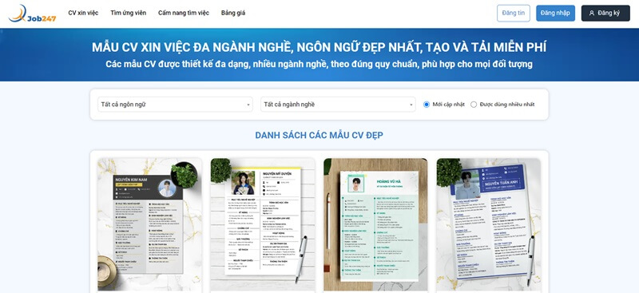The image size is (639, 293).
Task: Click the Các mẫu CV được thiết kế subtitle
Action: coord(319,64)
